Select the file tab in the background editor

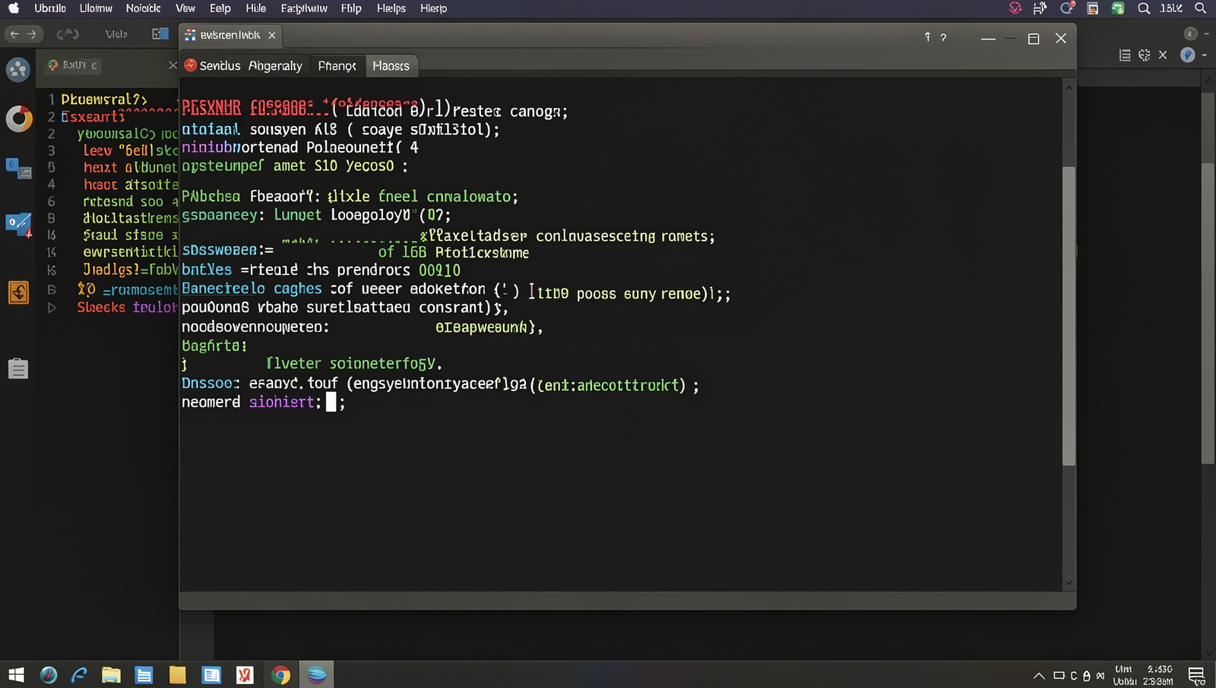point(74,65)
